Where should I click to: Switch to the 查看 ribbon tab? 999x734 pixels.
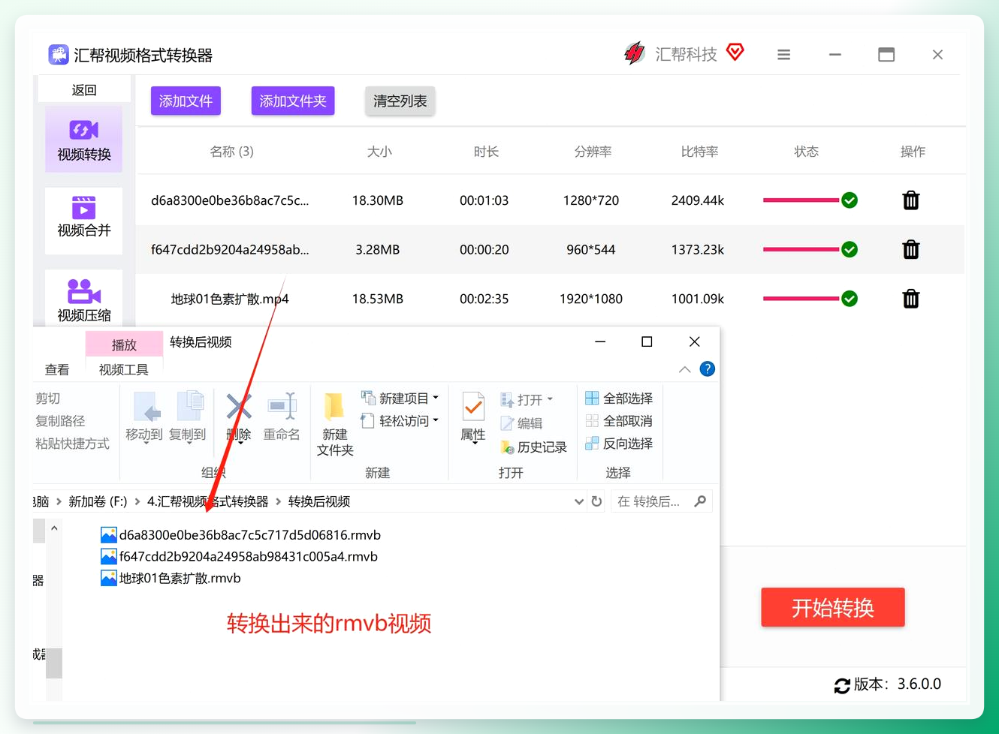click(57, 369)
